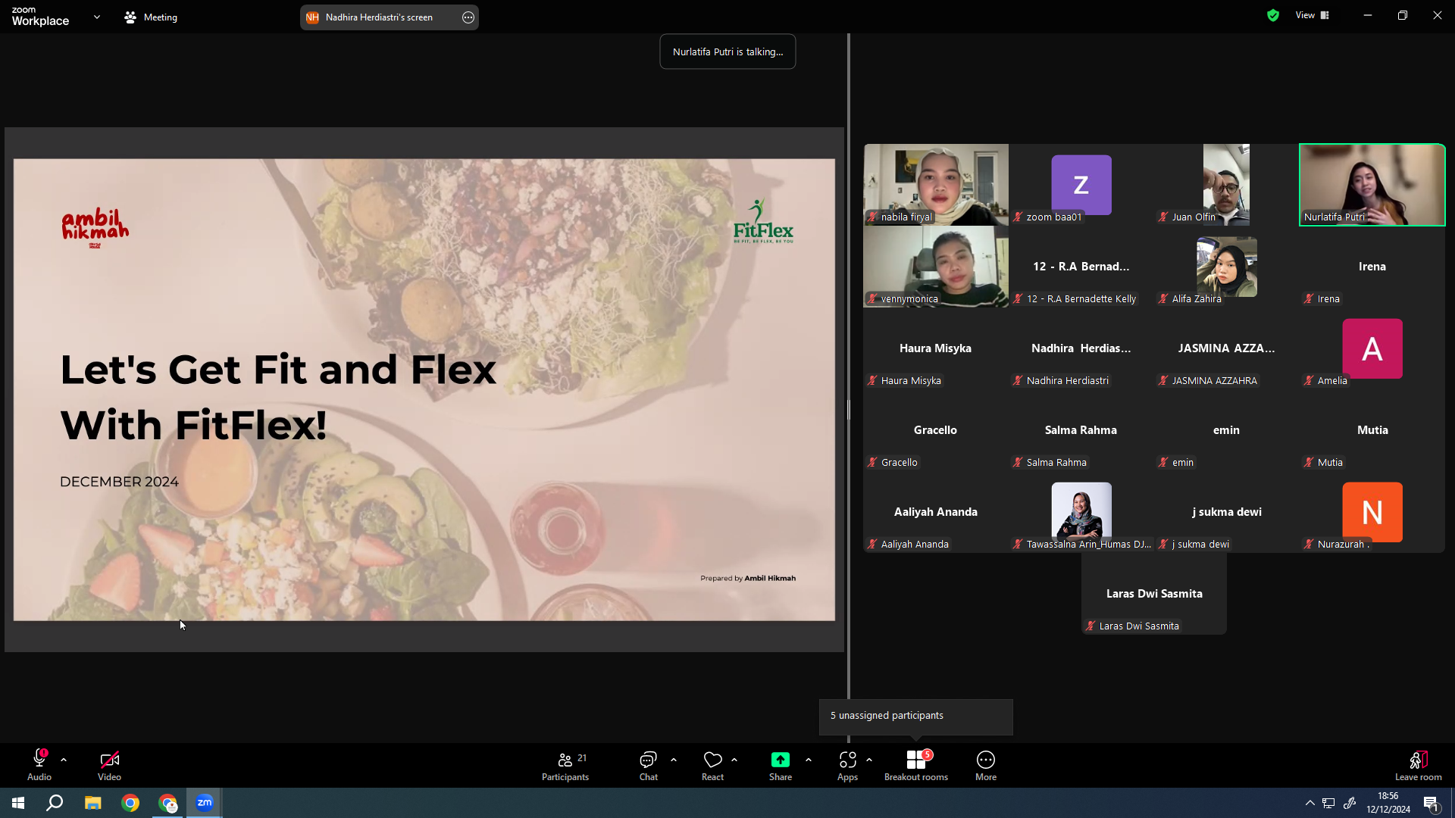Open the Windows notification center

pos(1431,803)
